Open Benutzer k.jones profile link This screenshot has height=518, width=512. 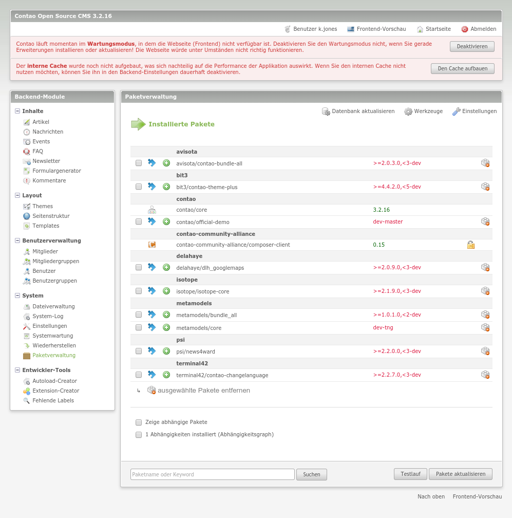[x=315, y=29]
